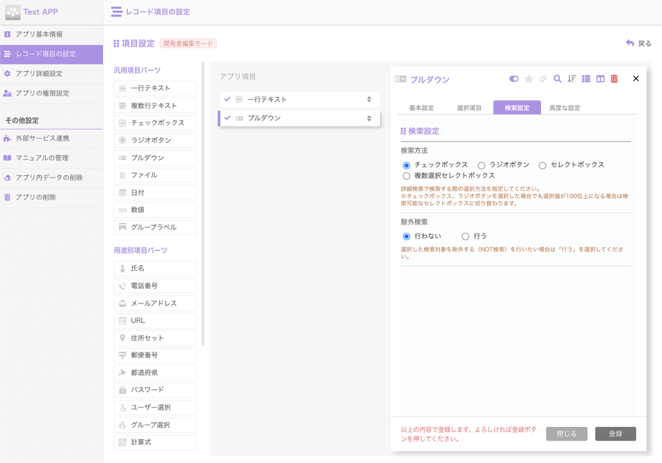This screenshot has height=463, width=662.
Task: Click the magnifier search icon in プルダウン panel
Action: pos(557,79)
